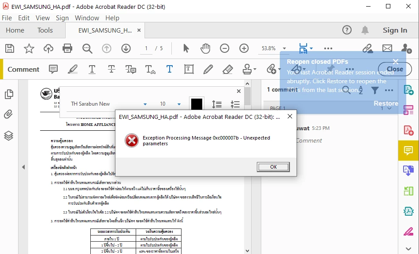The width and height of the screenshot is (419, 254).
Task: Open the zoom level 53.8% dropdown
Action: [284, 48]
